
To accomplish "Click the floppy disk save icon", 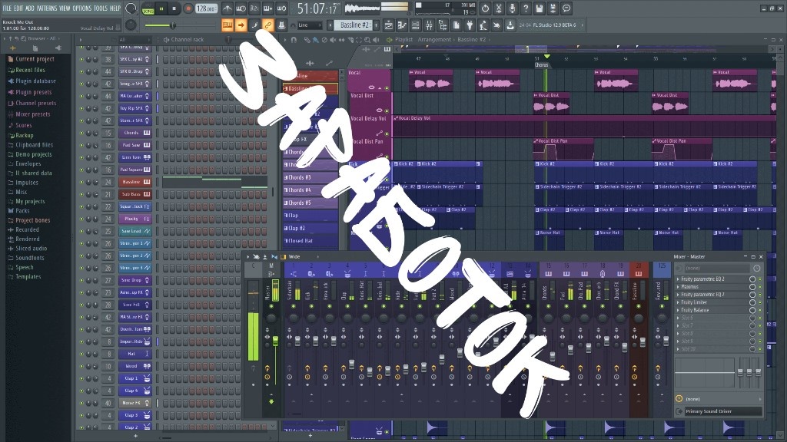I will pos(539,8).
